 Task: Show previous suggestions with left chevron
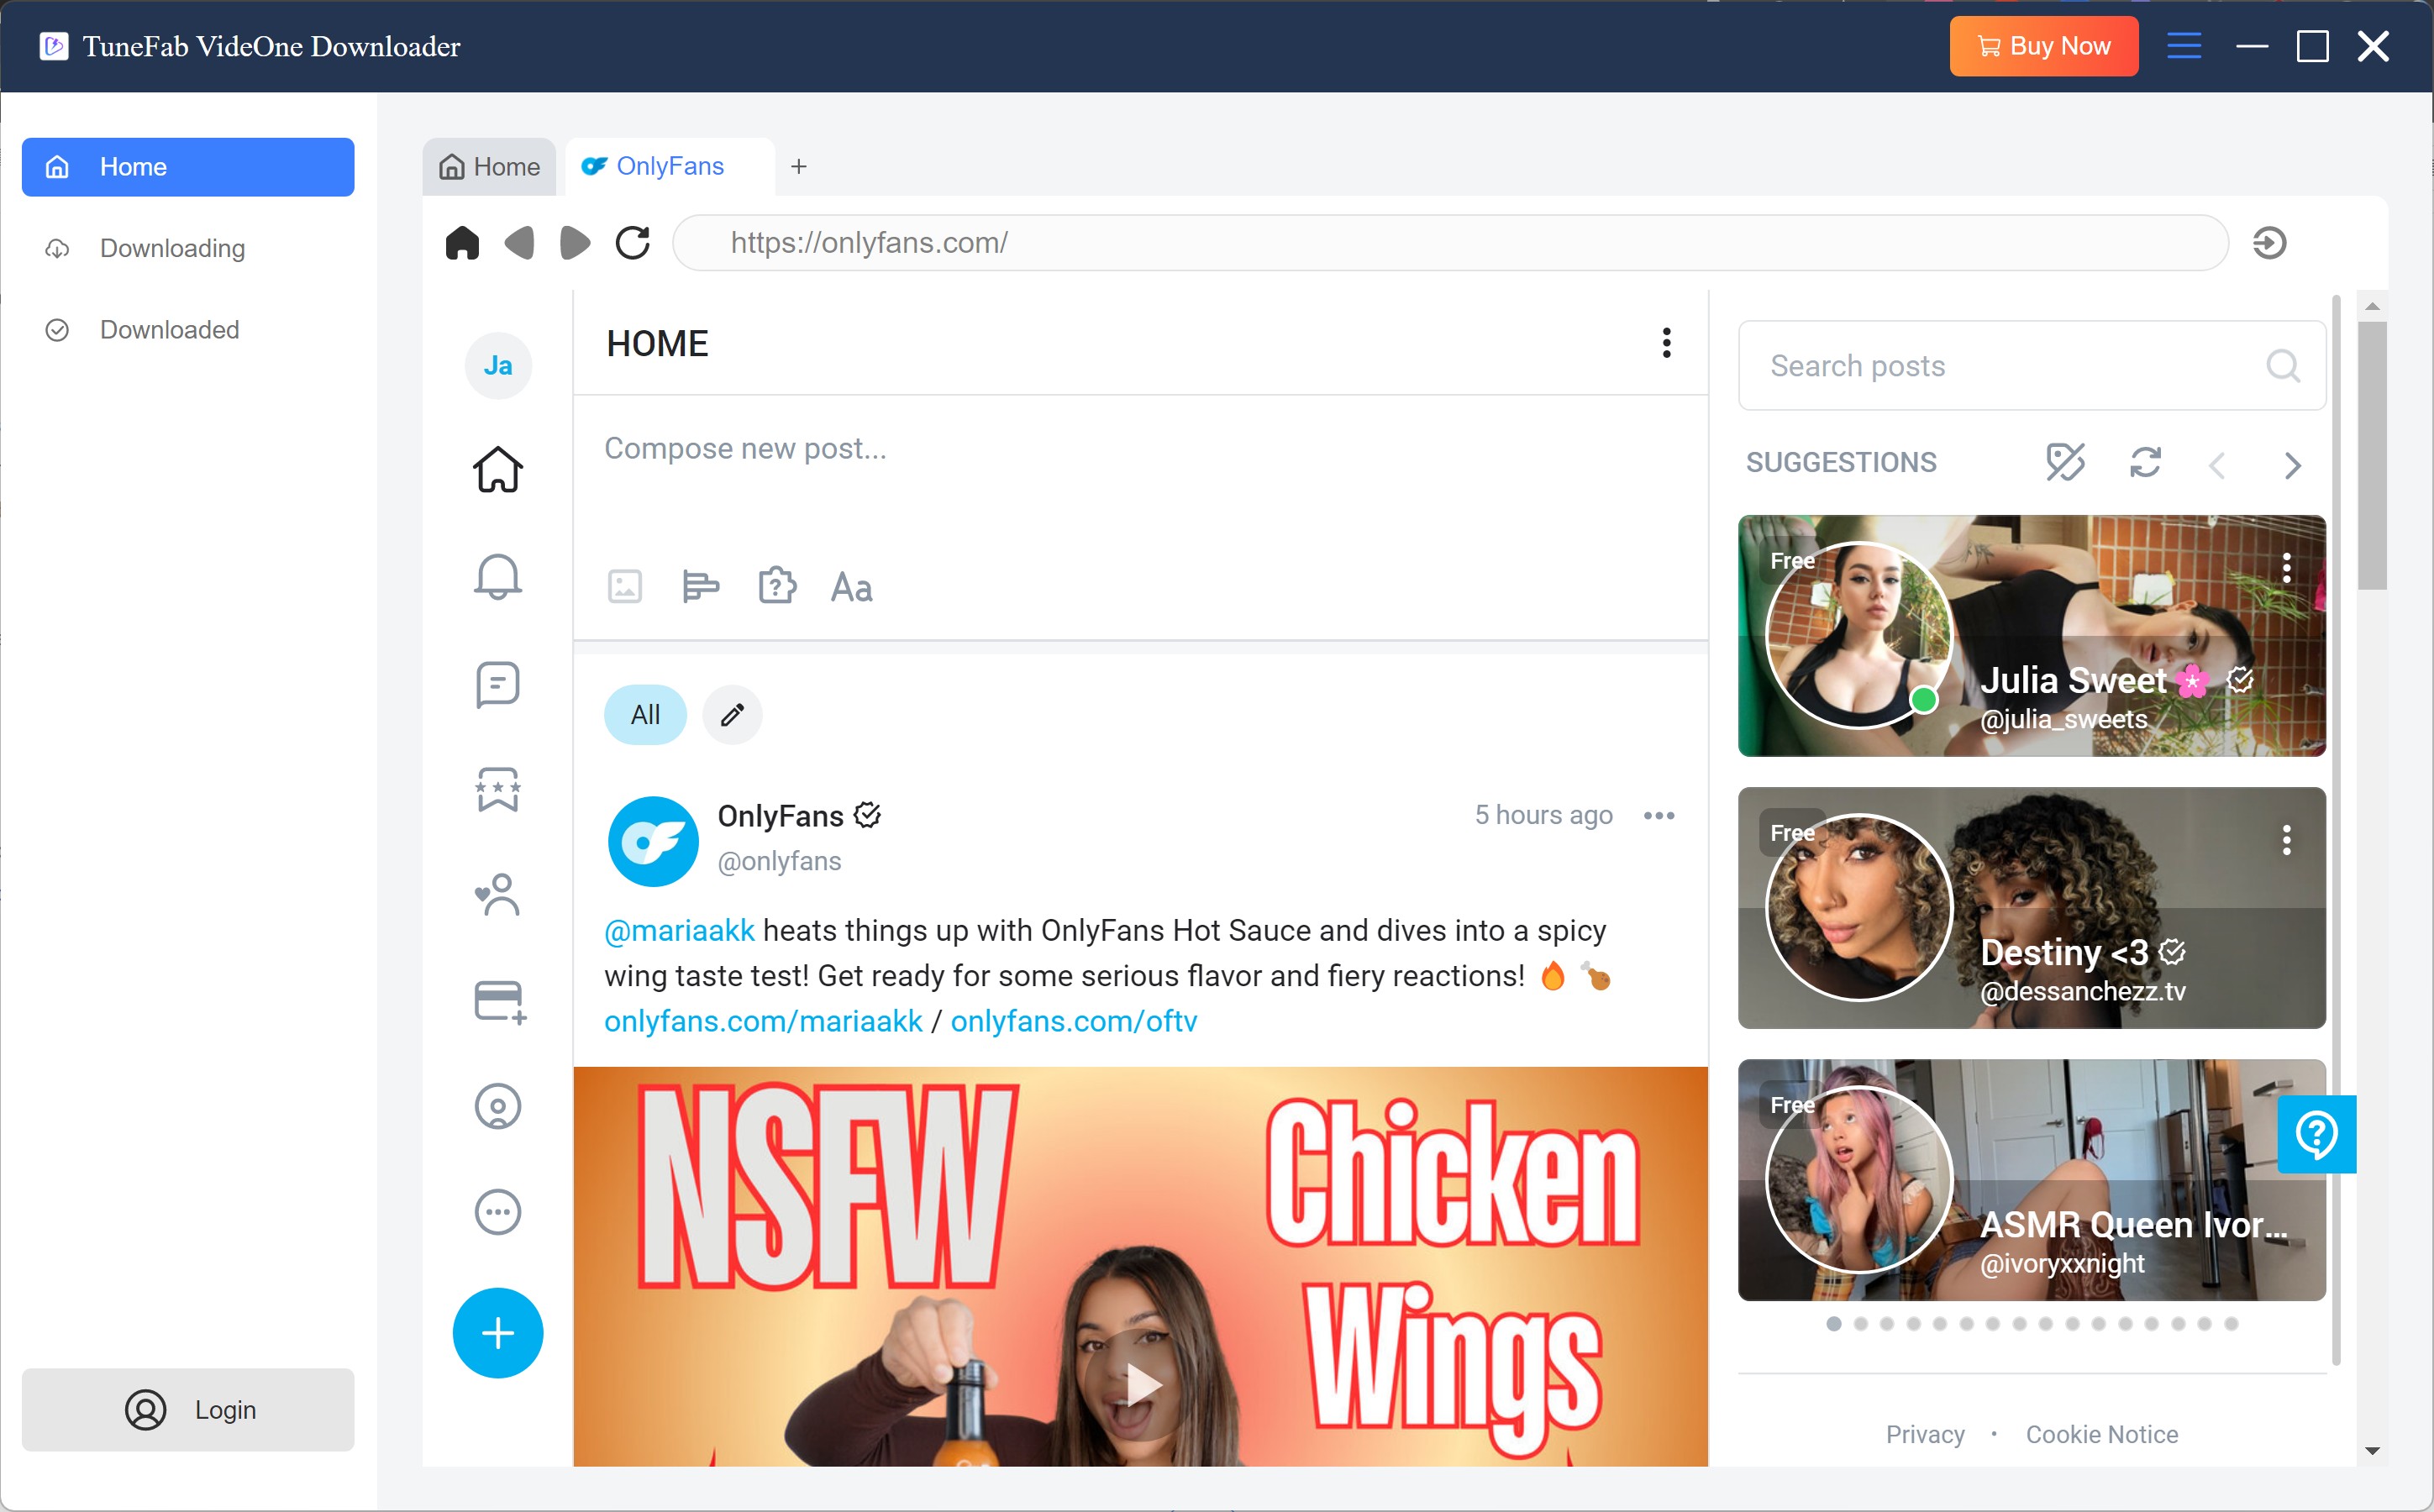(x=2217, y=465)
